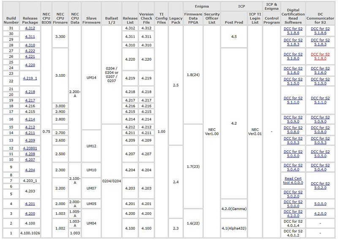Select the Enigma group header

[202, 6]
